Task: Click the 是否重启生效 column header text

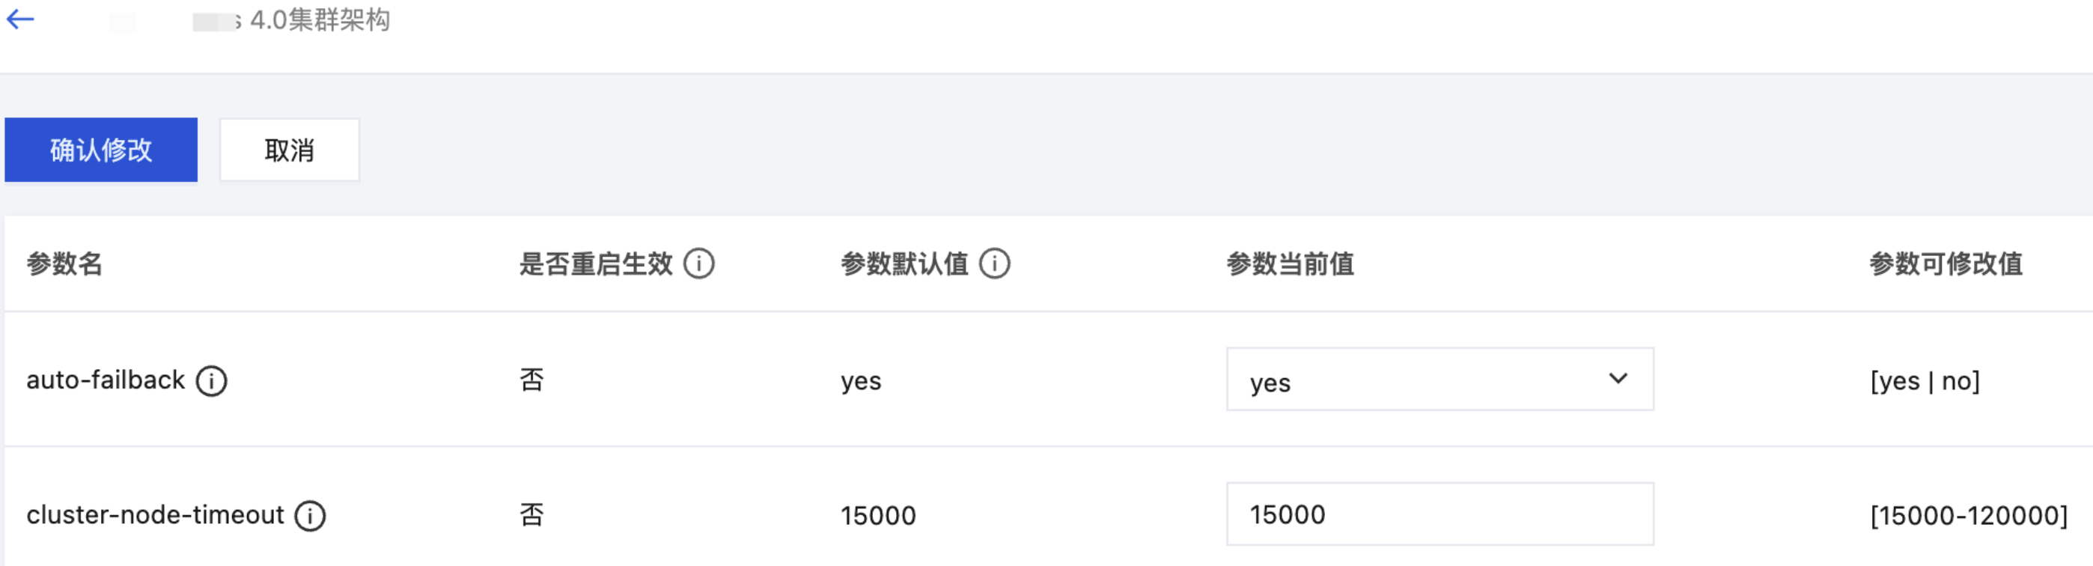Action: pos(596,264)
